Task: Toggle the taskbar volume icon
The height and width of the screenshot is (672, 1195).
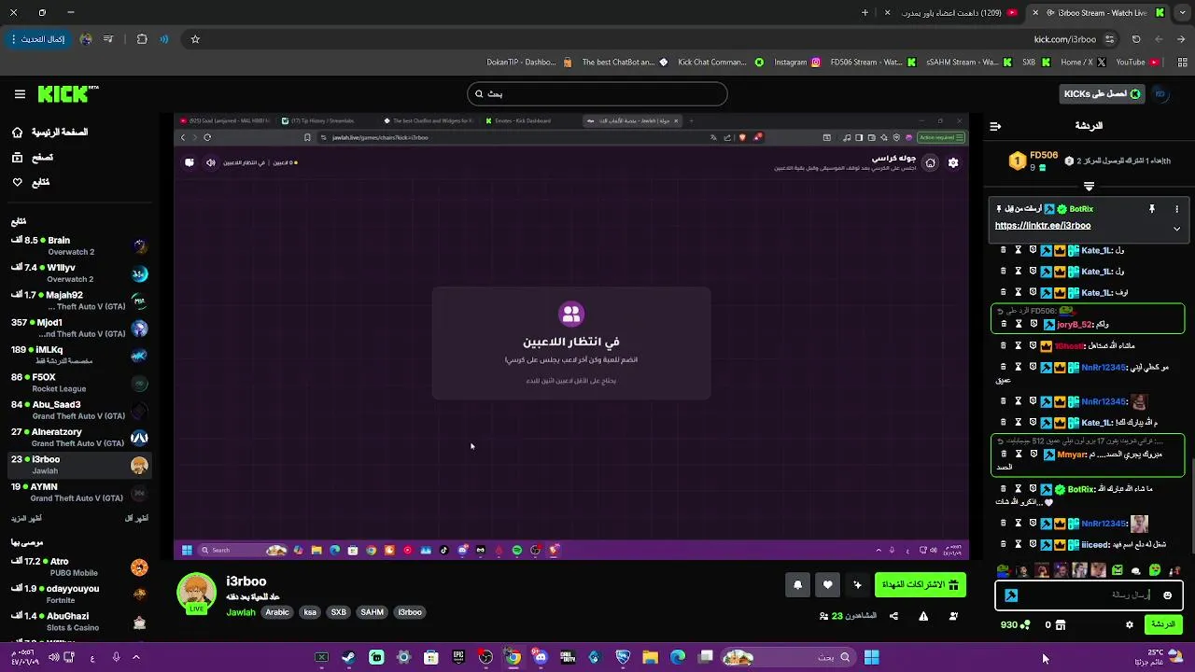Action: coord(53,657)
